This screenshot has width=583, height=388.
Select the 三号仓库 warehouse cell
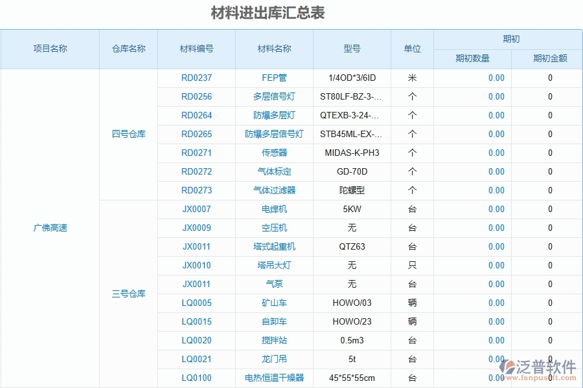[x=128, y=294]
